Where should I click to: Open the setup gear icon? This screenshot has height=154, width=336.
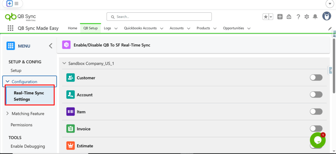point(307,17)
